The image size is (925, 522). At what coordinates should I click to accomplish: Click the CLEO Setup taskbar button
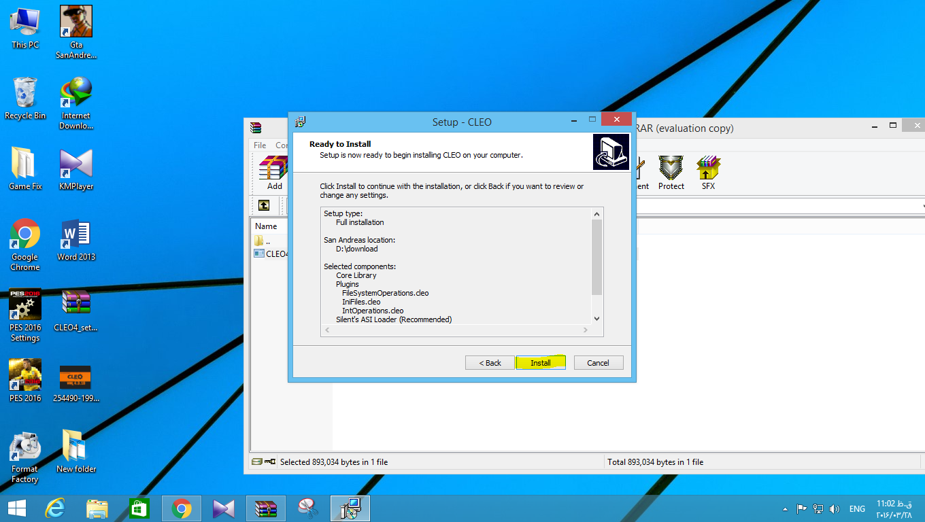click(x=350, y=508)
